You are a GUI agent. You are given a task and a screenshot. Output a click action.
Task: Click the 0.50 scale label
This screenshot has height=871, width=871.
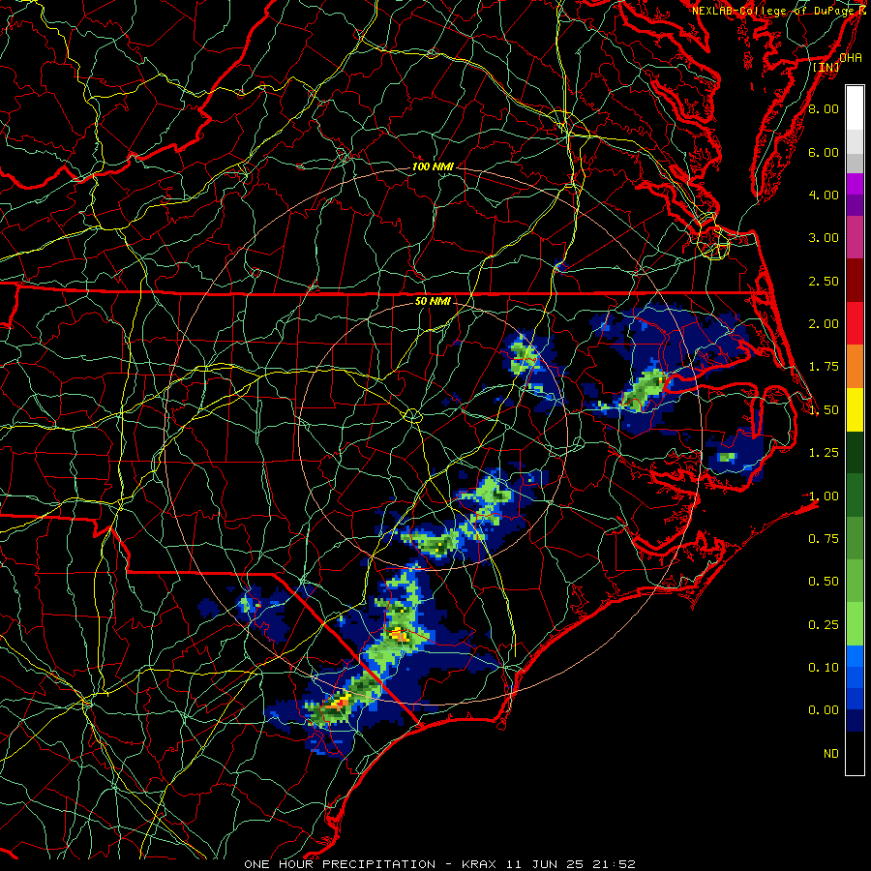(824, 581)
